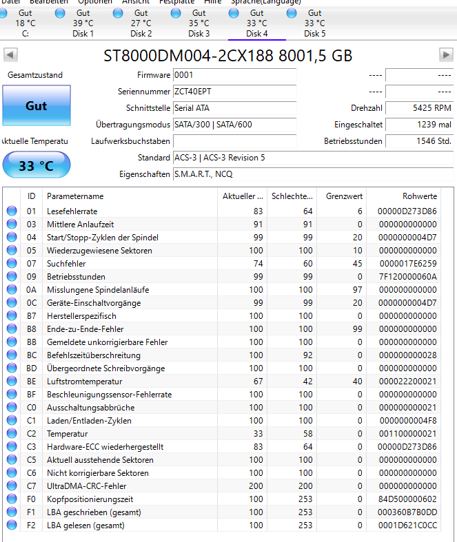Switch to the Disk 5 tab

(x=314, y=23)
